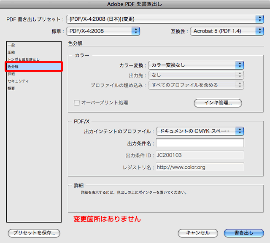The height and width of the screenshot is (243, 270).
Task: Open the PDF 書き出しプリセット dropdown
Action: 165,19
